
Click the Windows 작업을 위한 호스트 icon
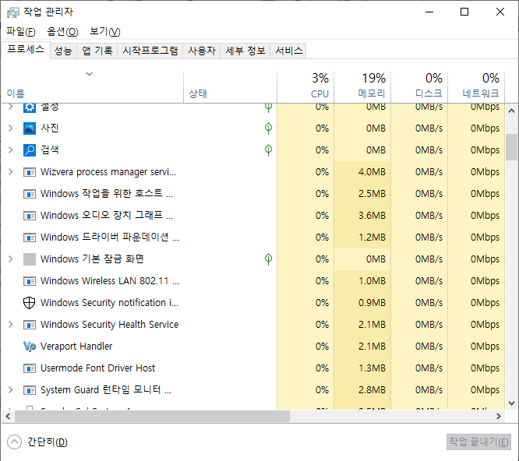coord(30,194)
